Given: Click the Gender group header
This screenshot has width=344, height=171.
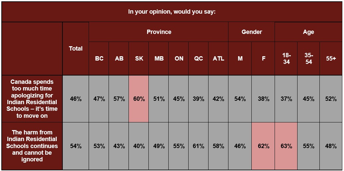Looking at the screenshot, I should [252, 32].
